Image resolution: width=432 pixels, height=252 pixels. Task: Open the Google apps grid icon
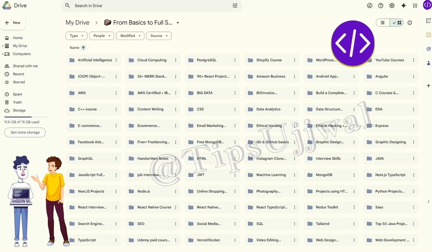point(415,5)
